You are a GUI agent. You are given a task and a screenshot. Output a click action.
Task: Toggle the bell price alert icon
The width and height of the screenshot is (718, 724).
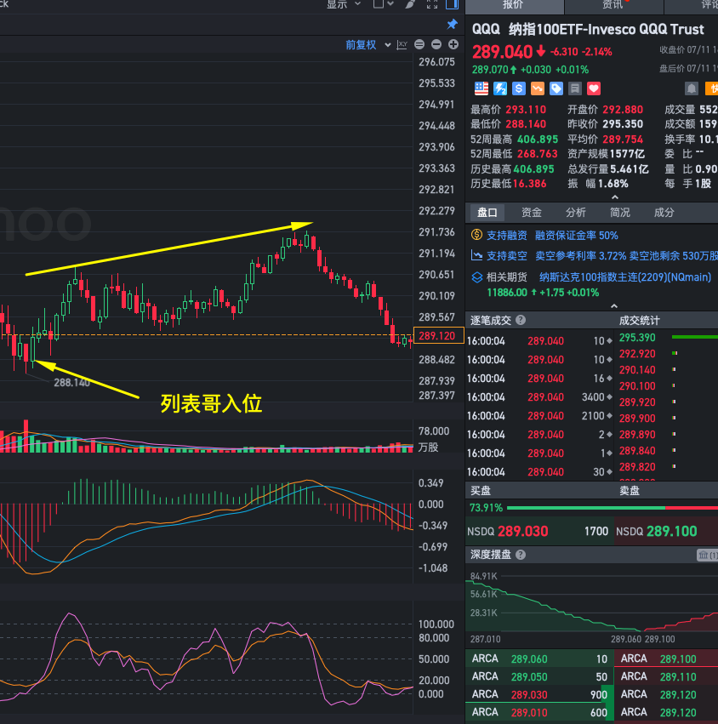coord(692,88)
